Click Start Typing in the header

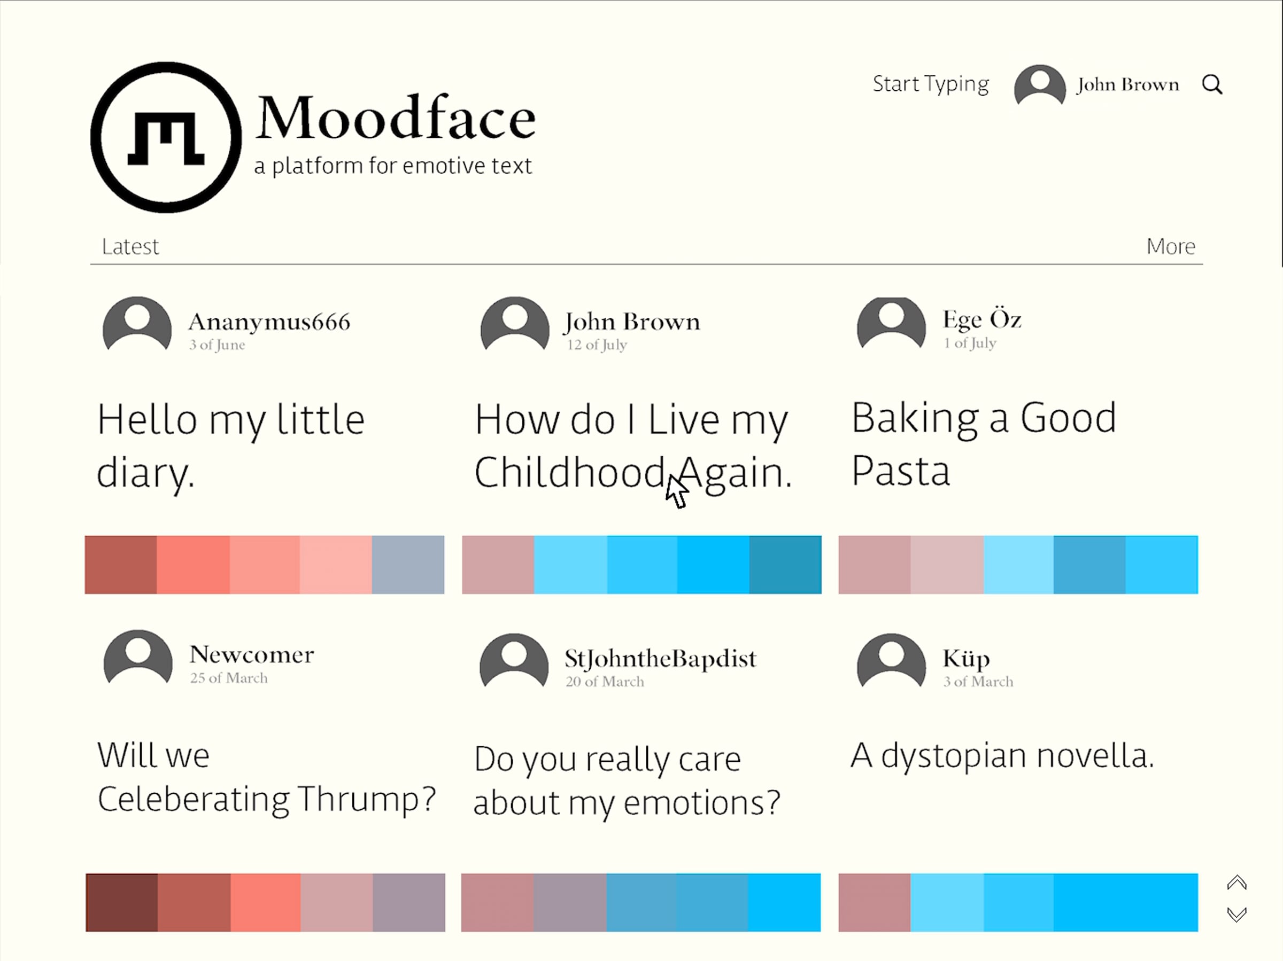point(931,84)
